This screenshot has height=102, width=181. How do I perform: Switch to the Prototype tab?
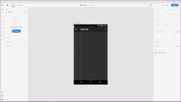(21, 5)
